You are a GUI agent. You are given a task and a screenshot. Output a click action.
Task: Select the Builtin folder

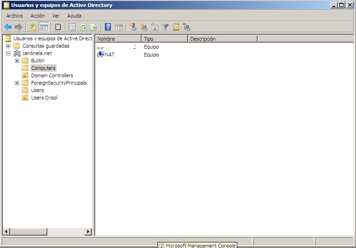point(38,61)
